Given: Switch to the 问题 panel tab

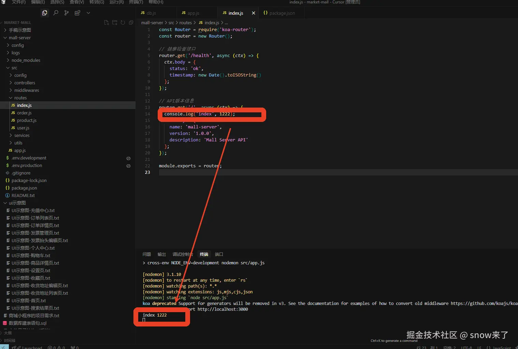Looking at the screenshot, I should tap(147, 254).
